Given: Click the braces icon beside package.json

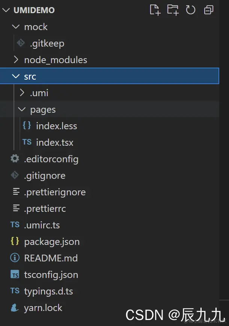Looking at the screenshot, I should coord(15,241).
